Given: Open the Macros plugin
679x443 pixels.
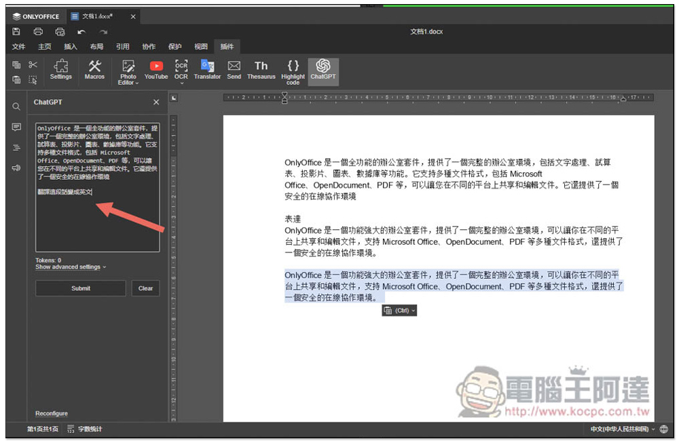Looking at the screenshot, I should [94, 70].
